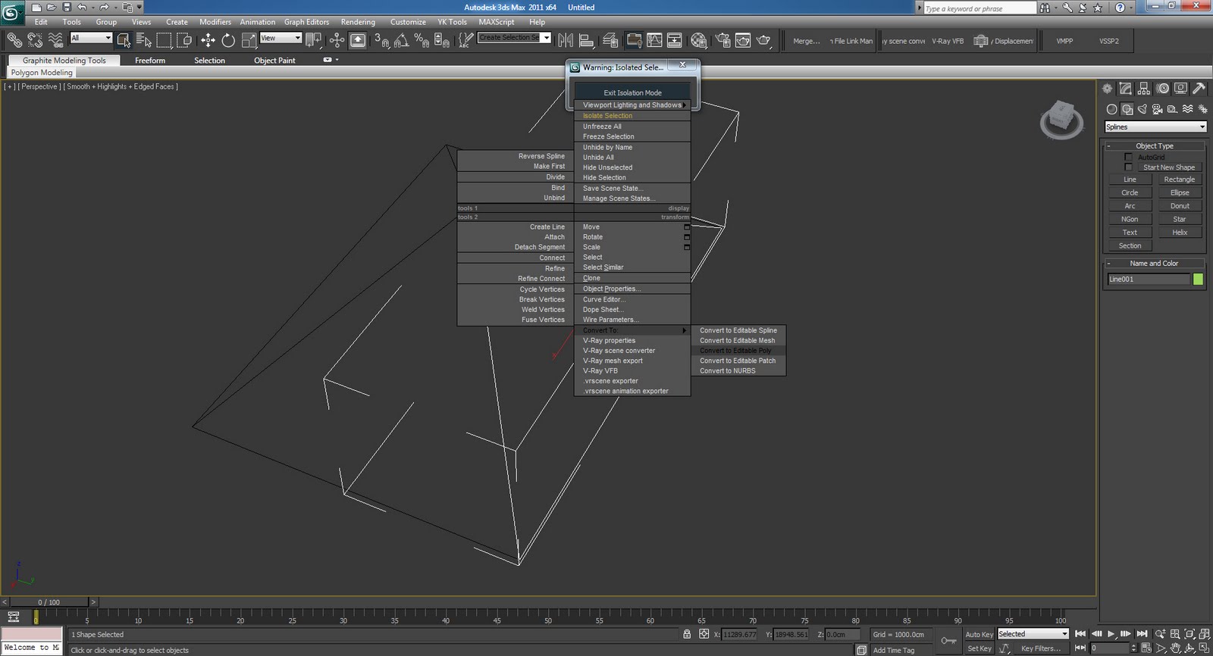
Task: Open the Splines category dropdown
Action: point(1155,127)
